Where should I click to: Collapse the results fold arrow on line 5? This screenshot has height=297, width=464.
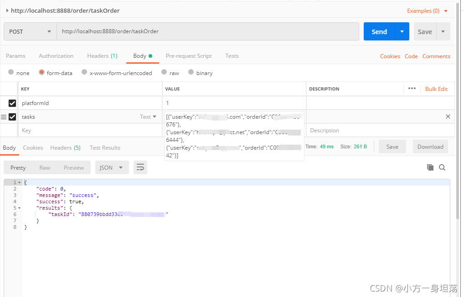coord(20,208)
